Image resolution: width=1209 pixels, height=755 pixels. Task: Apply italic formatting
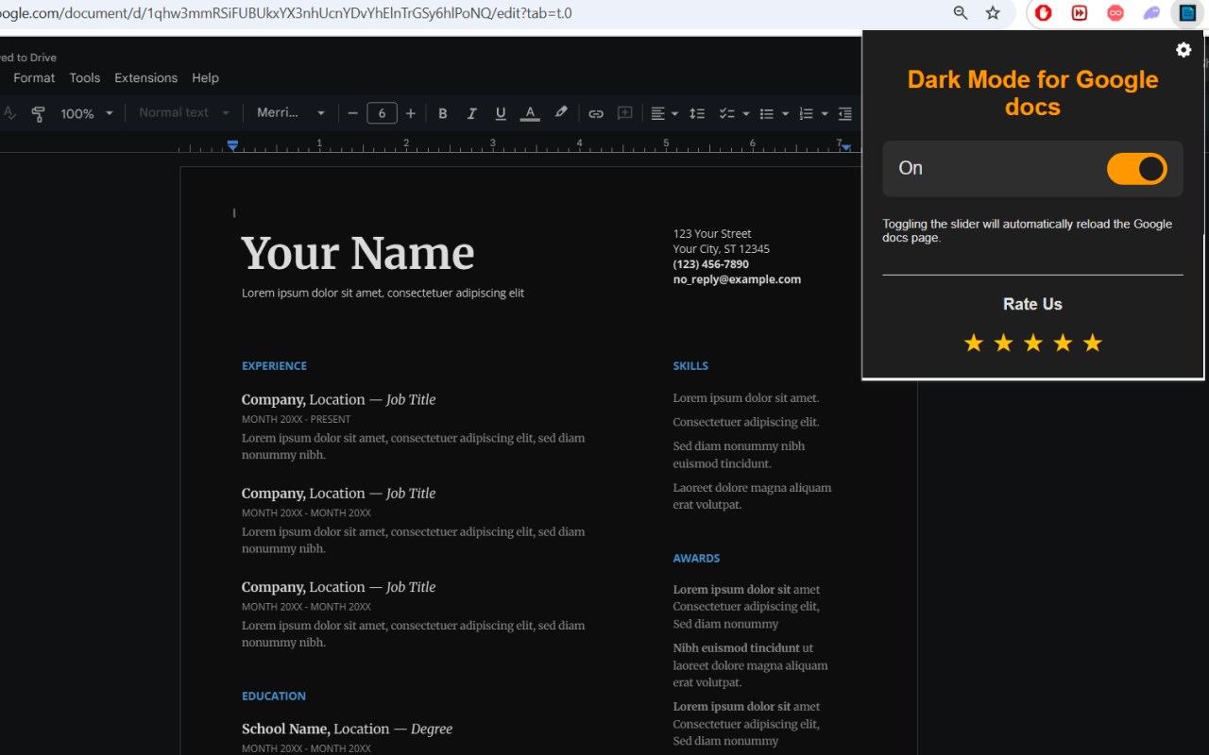pos(471,113)
